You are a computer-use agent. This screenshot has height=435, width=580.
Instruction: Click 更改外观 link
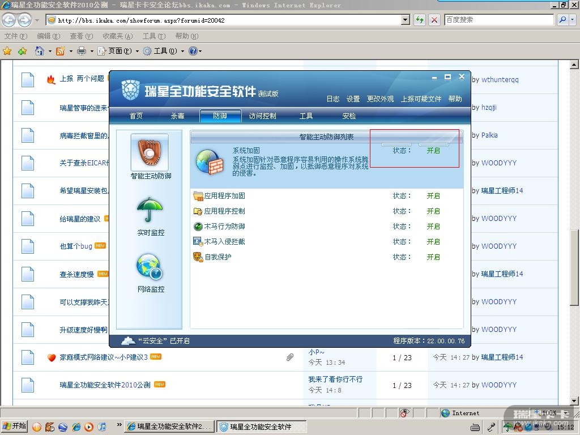(x=380, y=99)
